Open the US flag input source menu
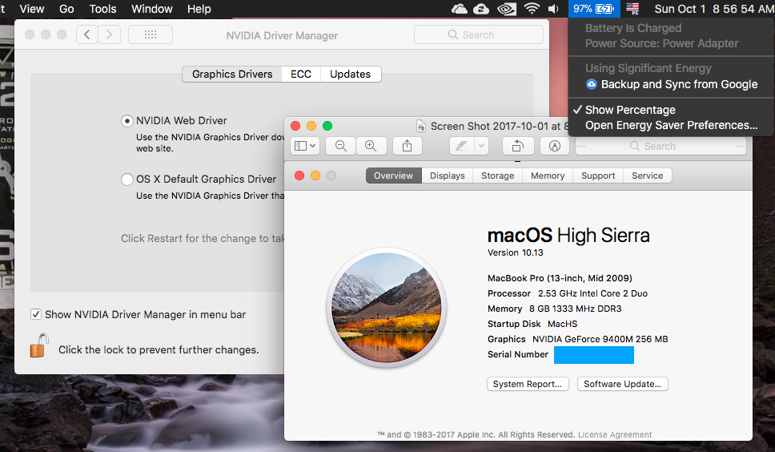775x452 pixels. [632, 9]
